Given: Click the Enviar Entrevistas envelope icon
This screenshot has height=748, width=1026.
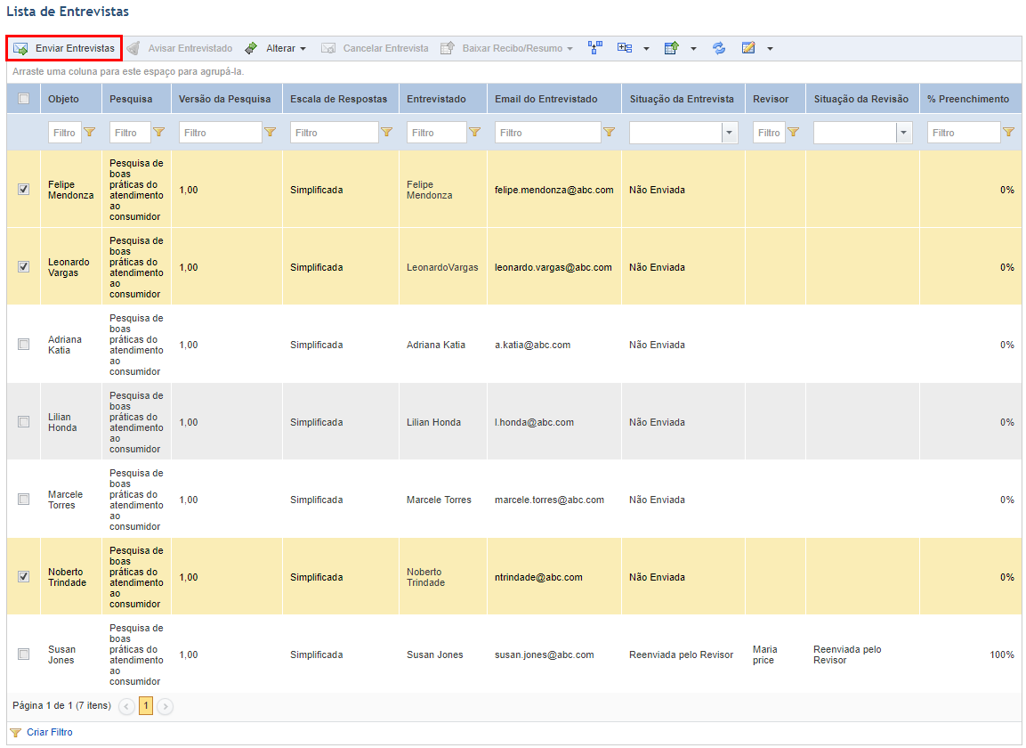Looking at the screenshot, I should (x=20, y=48).
